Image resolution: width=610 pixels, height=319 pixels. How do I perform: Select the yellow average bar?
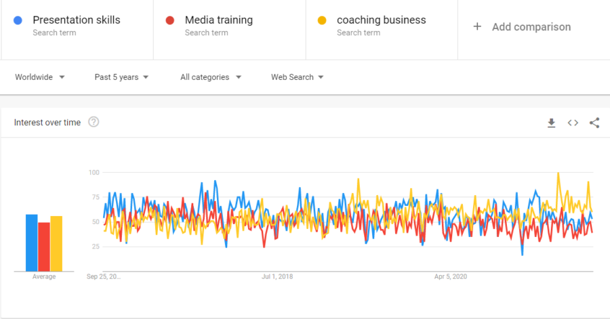click(x=56, y=243)
